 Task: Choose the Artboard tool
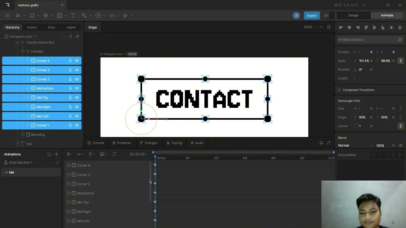click(32, 16)
